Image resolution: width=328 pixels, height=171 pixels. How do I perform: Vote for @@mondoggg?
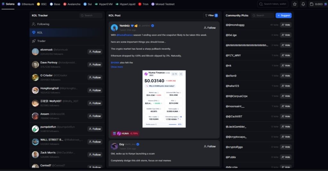pos(286,25)
